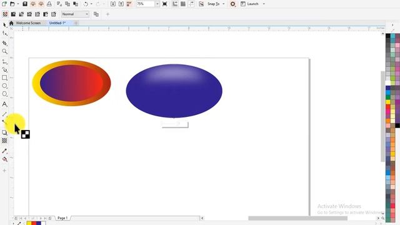This screenshot has height=225, width=400.
Task: Pick the yellow swatch in the document palette
Action: click(29, 223)
